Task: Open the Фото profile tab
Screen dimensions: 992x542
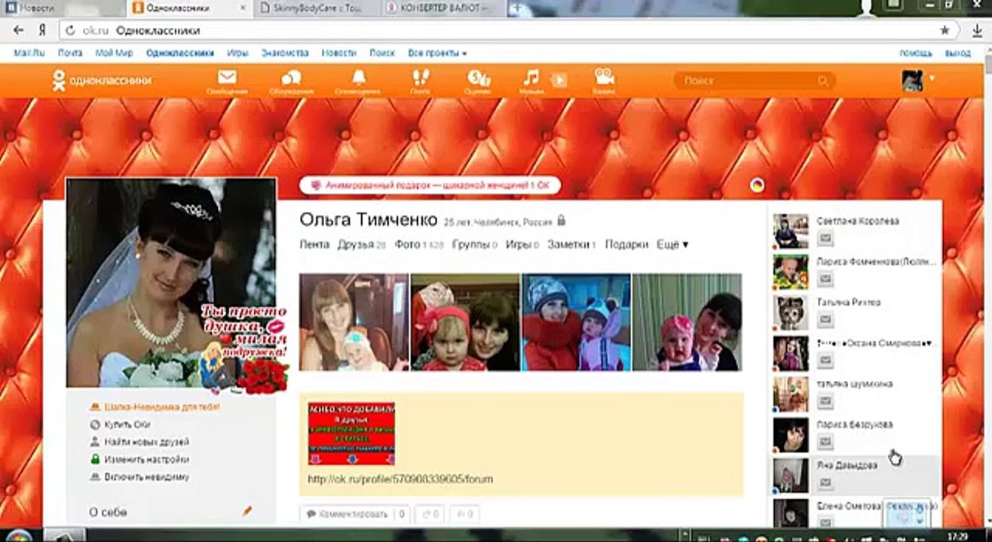Action: tap(418, 245)
